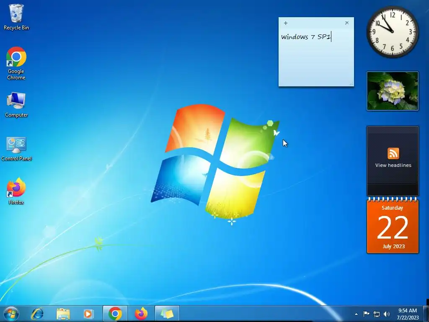Switch to Chrome taskbar button

(x=115, y=314)
